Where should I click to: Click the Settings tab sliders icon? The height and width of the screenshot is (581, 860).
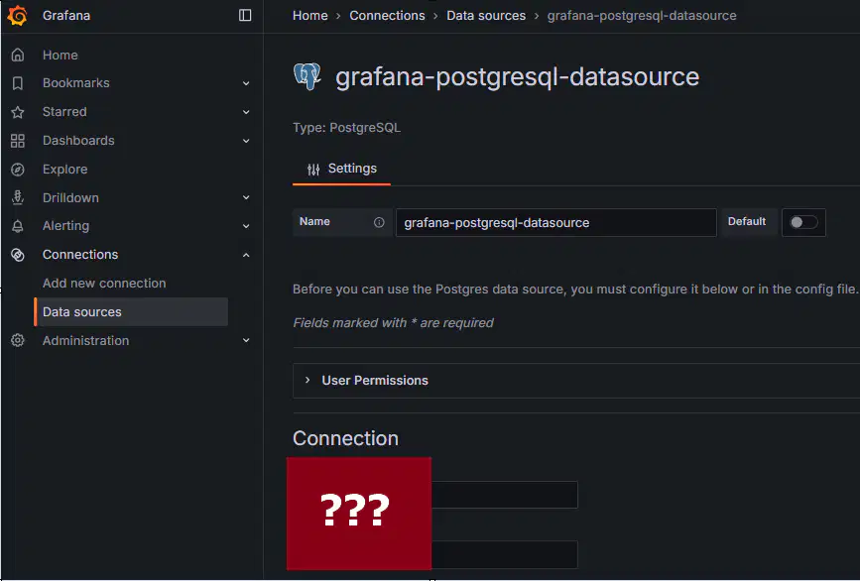click(313, 170)
